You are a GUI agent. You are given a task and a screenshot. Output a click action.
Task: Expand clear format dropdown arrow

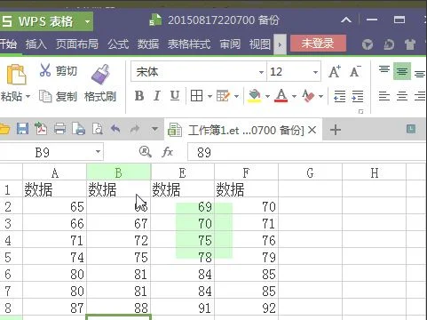click(321, 96)
